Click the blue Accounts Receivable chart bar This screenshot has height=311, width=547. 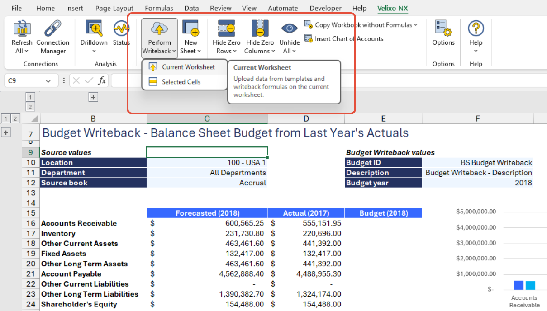(518, 285)
